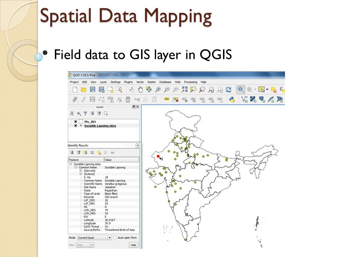Click the Select Features by rectangle tool
Screen dimensions: 342x257
[261, 89]
